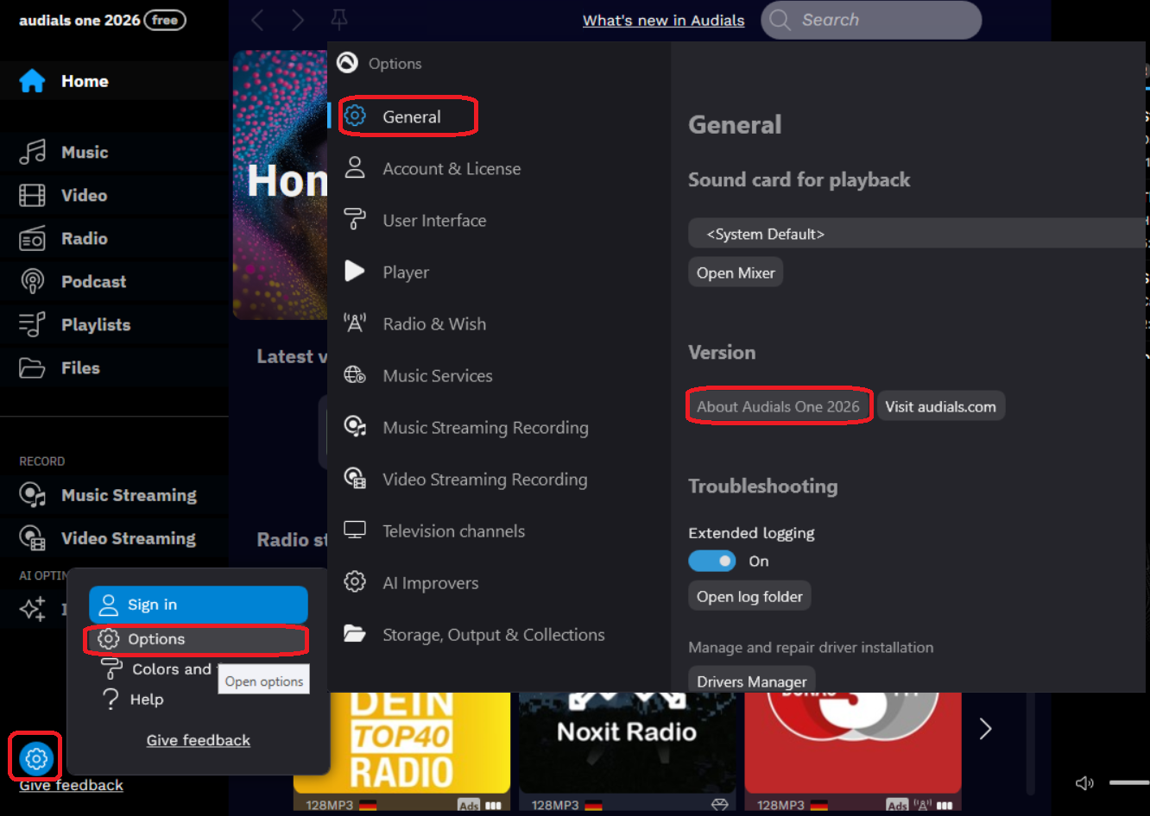Open the red radio station tile
The image size is (1150, 816).
click(853, 744)
